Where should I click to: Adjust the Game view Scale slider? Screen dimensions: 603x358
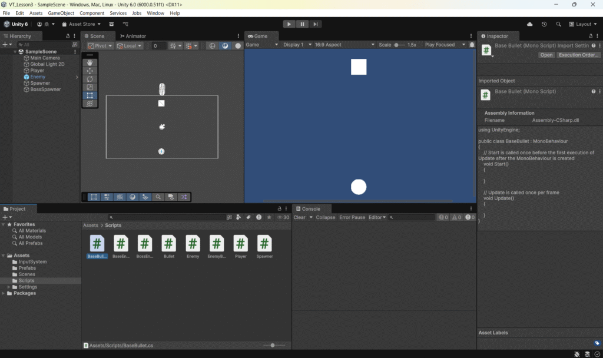[x=399, y=45]
